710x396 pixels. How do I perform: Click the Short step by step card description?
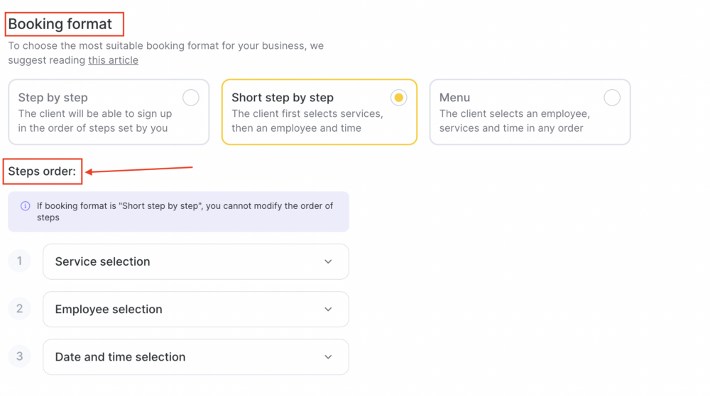pyautogui.click(x=307, y=121)
